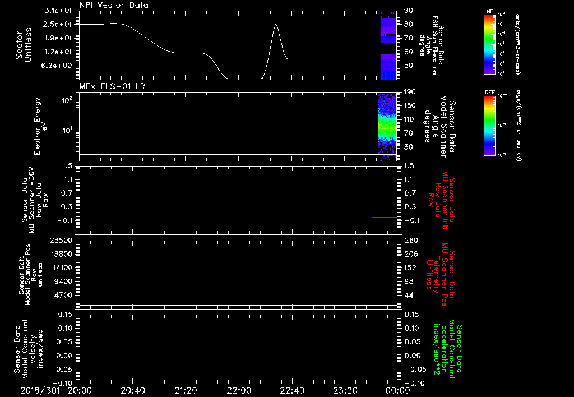Image resolution: width=574 pixels, height=397 pixels.
Task: Click the peak of the white sun elevation curve
Action: click(276, 24)
